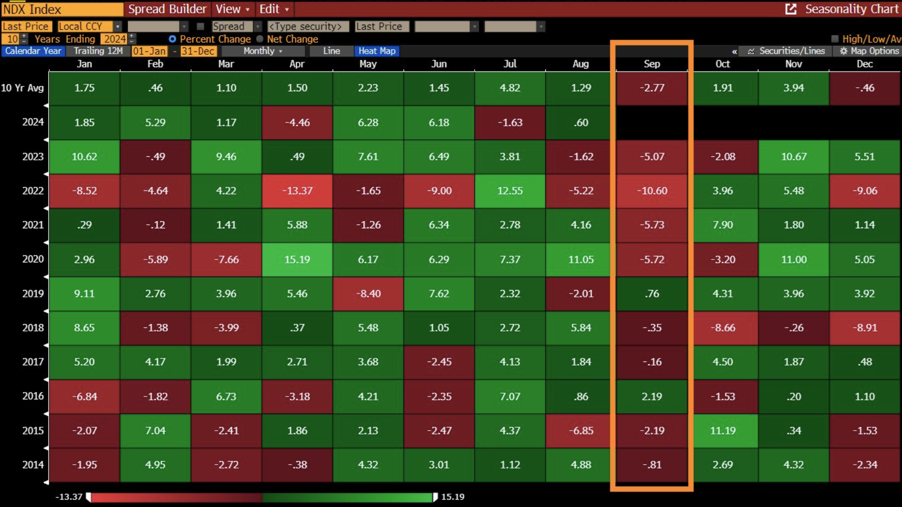Click the 2018 December cell -8.91
The width and height of the screenshot is (902, 507).
pos(864,327)
